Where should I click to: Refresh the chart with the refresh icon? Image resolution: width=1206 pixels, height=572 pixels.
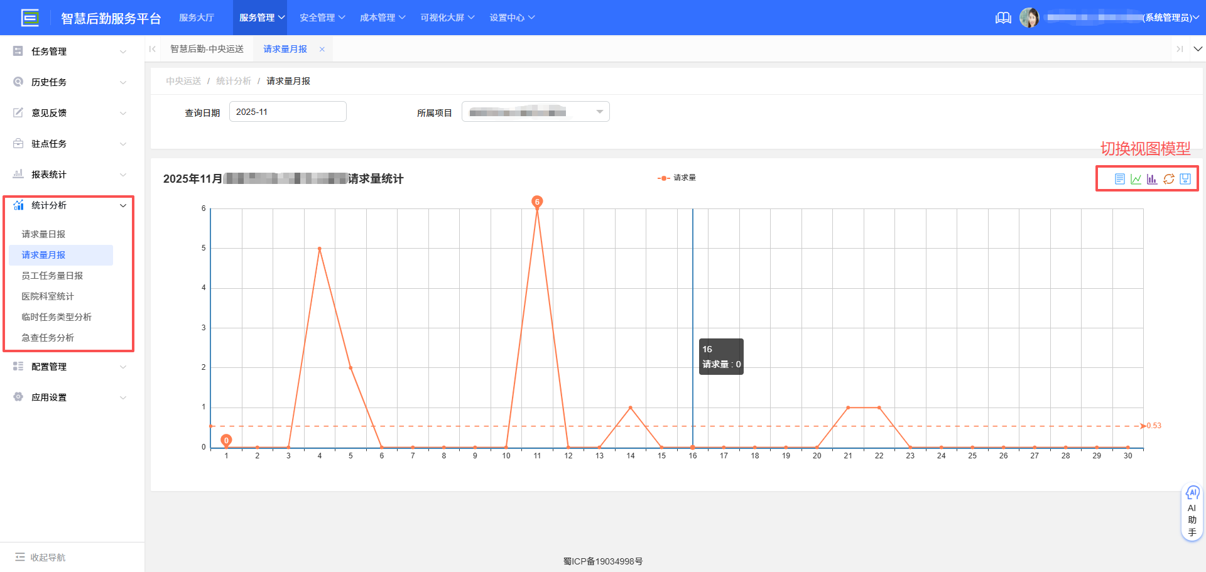[1168, 179]
